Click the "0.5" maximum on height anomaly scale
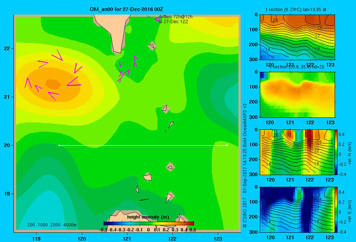Image resolution: width=356 pixels, height=242 pixels. pos(193,230)
